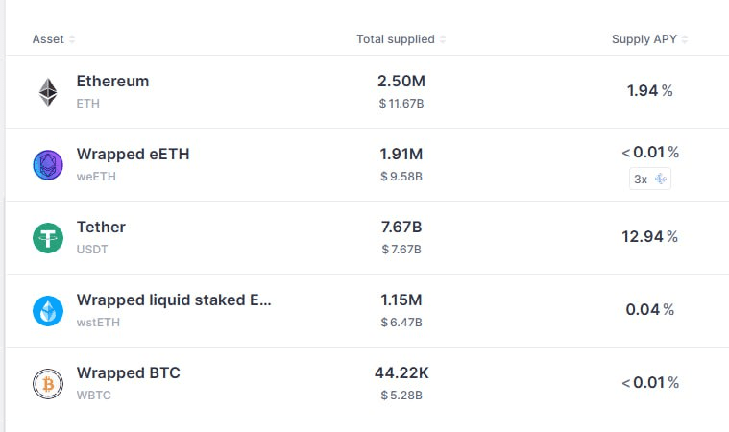Click the green Tether USDT icon
The image size is (729, 432).
48,238
